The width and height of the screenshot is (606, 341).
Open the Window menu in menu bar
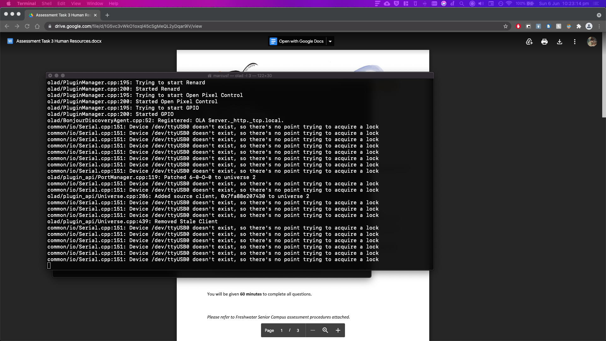(x=95, y=3)
